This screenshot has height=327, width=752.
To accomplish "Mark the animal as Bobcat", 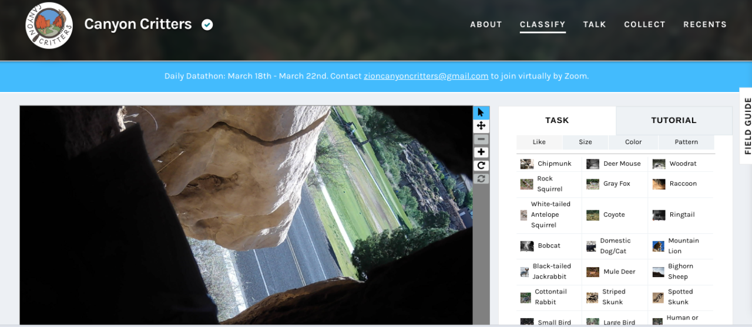I will pyautogui.click(x=549, y=246).
